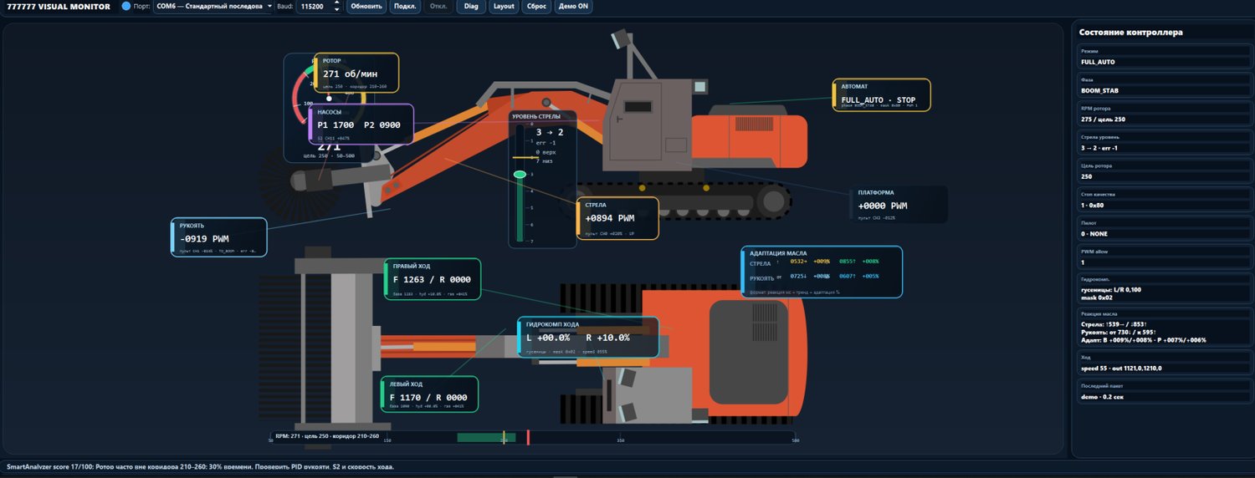The height and width of the screenshot is (478, 1255).
Task: Click the green boom level slider knob
Action: (x=520, y=174)
